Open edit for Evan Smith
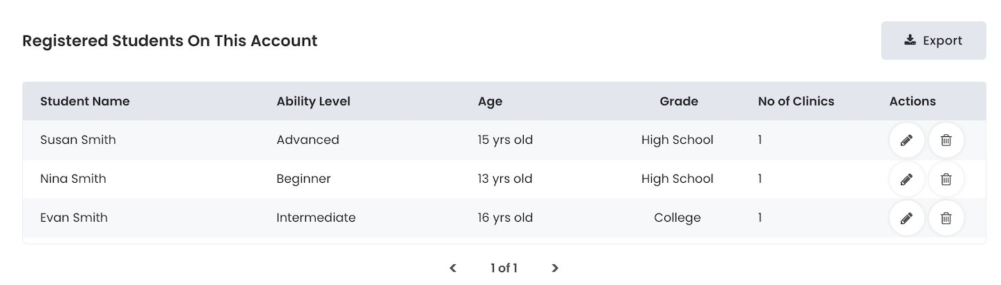This screenshot has width=1001, height=285. 906,218
